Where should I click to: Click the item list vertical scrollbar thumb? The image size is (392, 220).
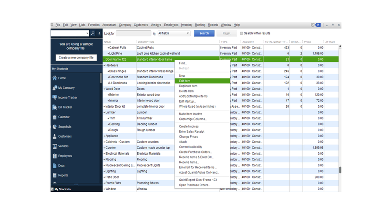pos(340,170)
